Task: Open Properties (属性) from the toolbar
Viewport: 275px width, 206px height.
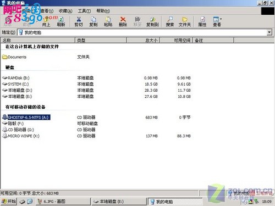Action: coord(202,21)
